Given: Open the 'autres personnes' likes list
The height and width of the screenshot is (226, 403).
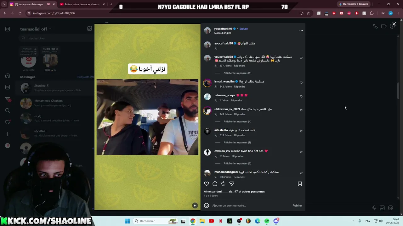Looking at the screenshot, I should (253, 191).
